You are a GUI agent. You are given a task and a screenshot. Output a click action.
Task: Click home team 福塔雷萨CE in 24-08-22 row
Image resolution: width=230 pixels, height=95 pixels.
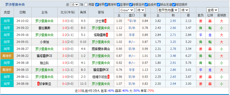click(44, 56)
